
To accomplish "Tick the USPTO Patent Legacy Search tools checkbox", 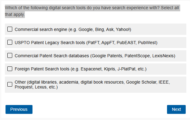I will tap(10, 42).
